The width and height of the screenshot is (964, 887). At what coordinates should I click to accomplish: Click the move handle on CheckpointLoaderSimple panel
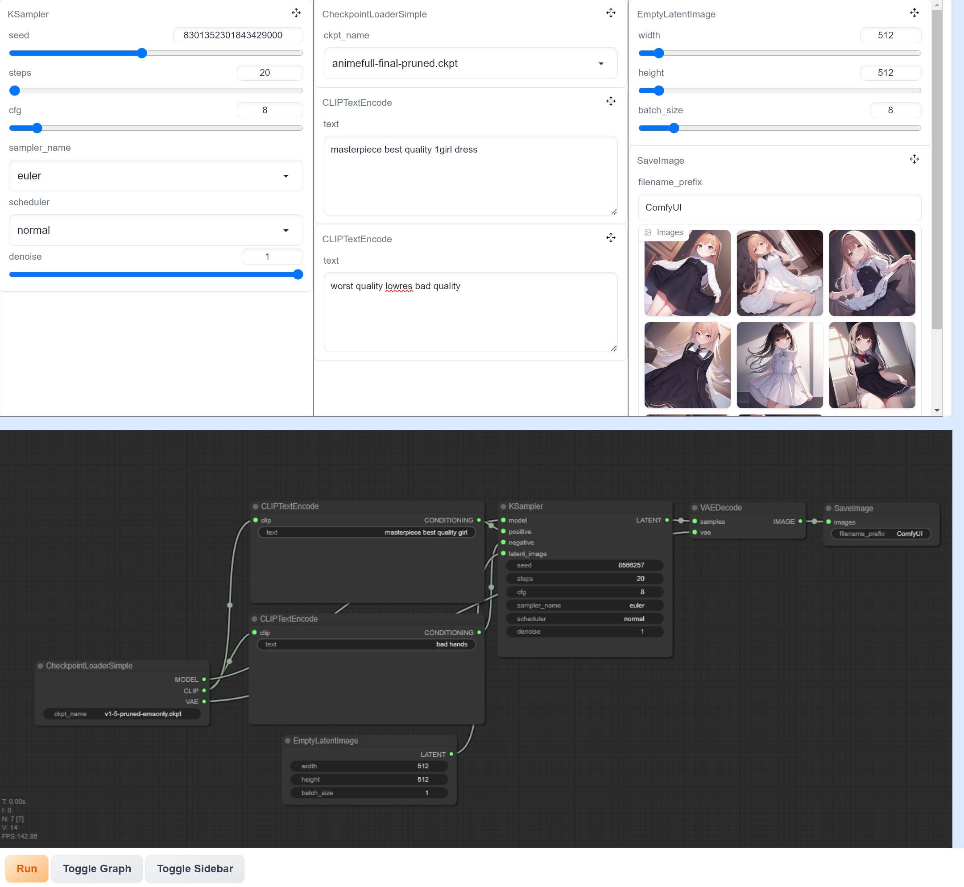(x=610, y=13)
